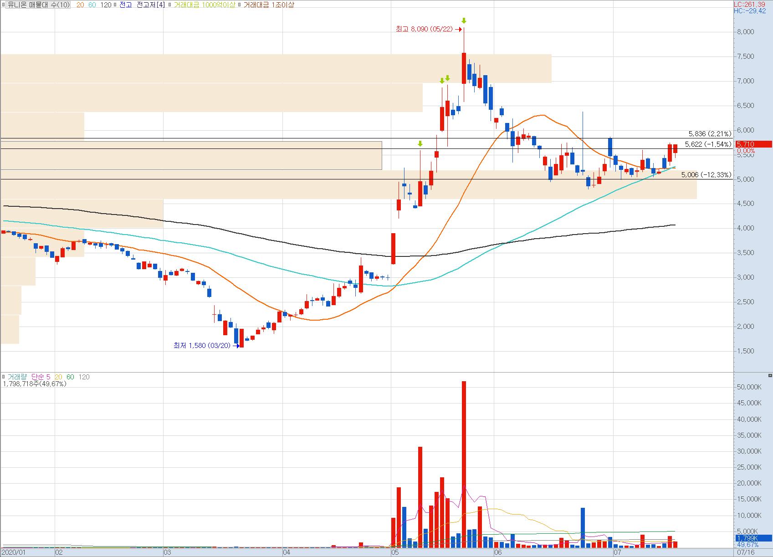Click the 단순 5 volume average label
Image resolution: width=773 pixels, height=557 pixels.
click(x=41, y=377)
